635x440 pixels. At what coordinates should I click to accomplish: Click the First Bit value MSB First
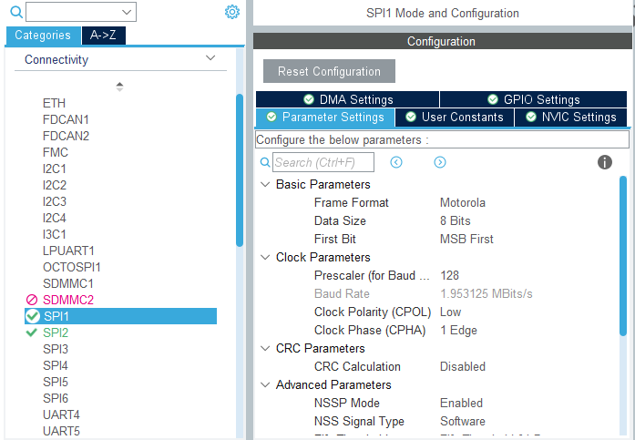click(x=466, y=240)
